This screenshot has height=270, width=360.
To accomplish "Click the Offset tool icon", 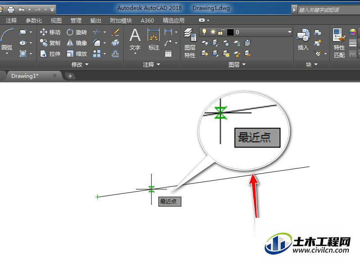I will 115,54.
